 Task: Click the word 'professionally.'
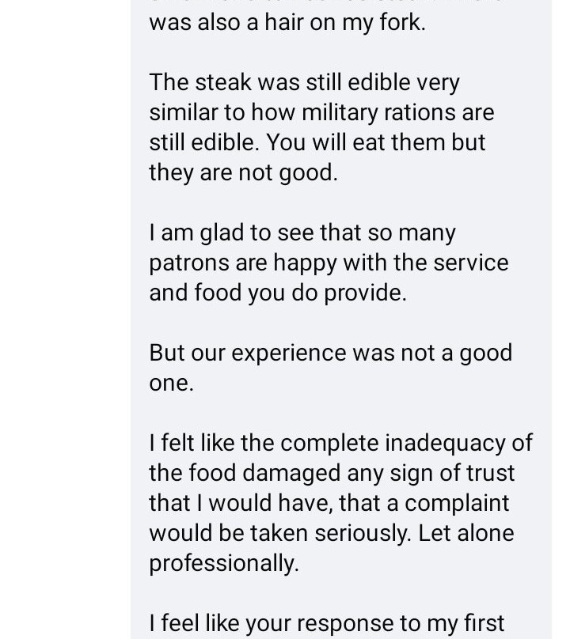224,563
